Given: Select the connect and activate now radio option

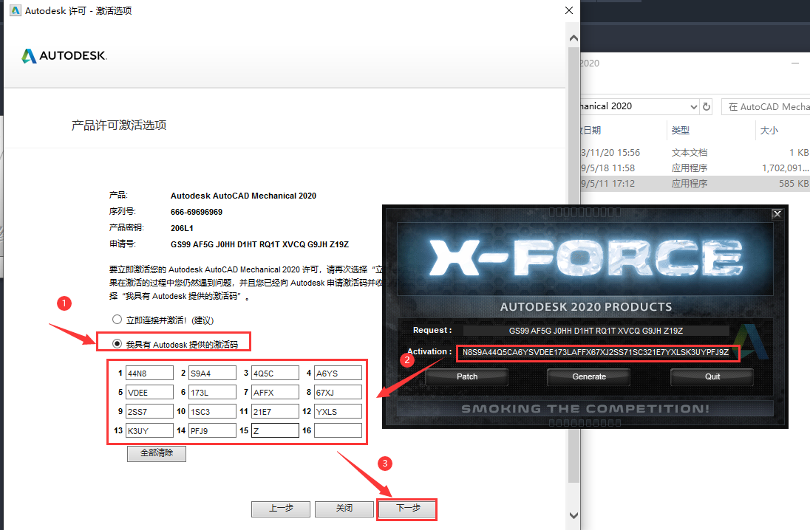Looking at the screenshot, I should (118, 320).
